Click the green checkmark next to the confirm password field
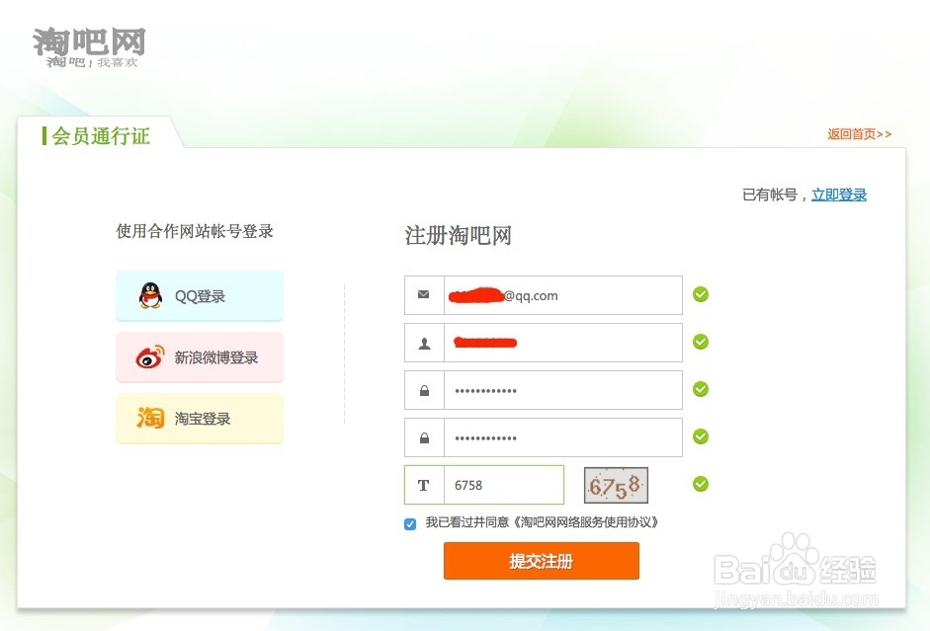The height and width of the screenshot is (631, 930). [701, 436]
